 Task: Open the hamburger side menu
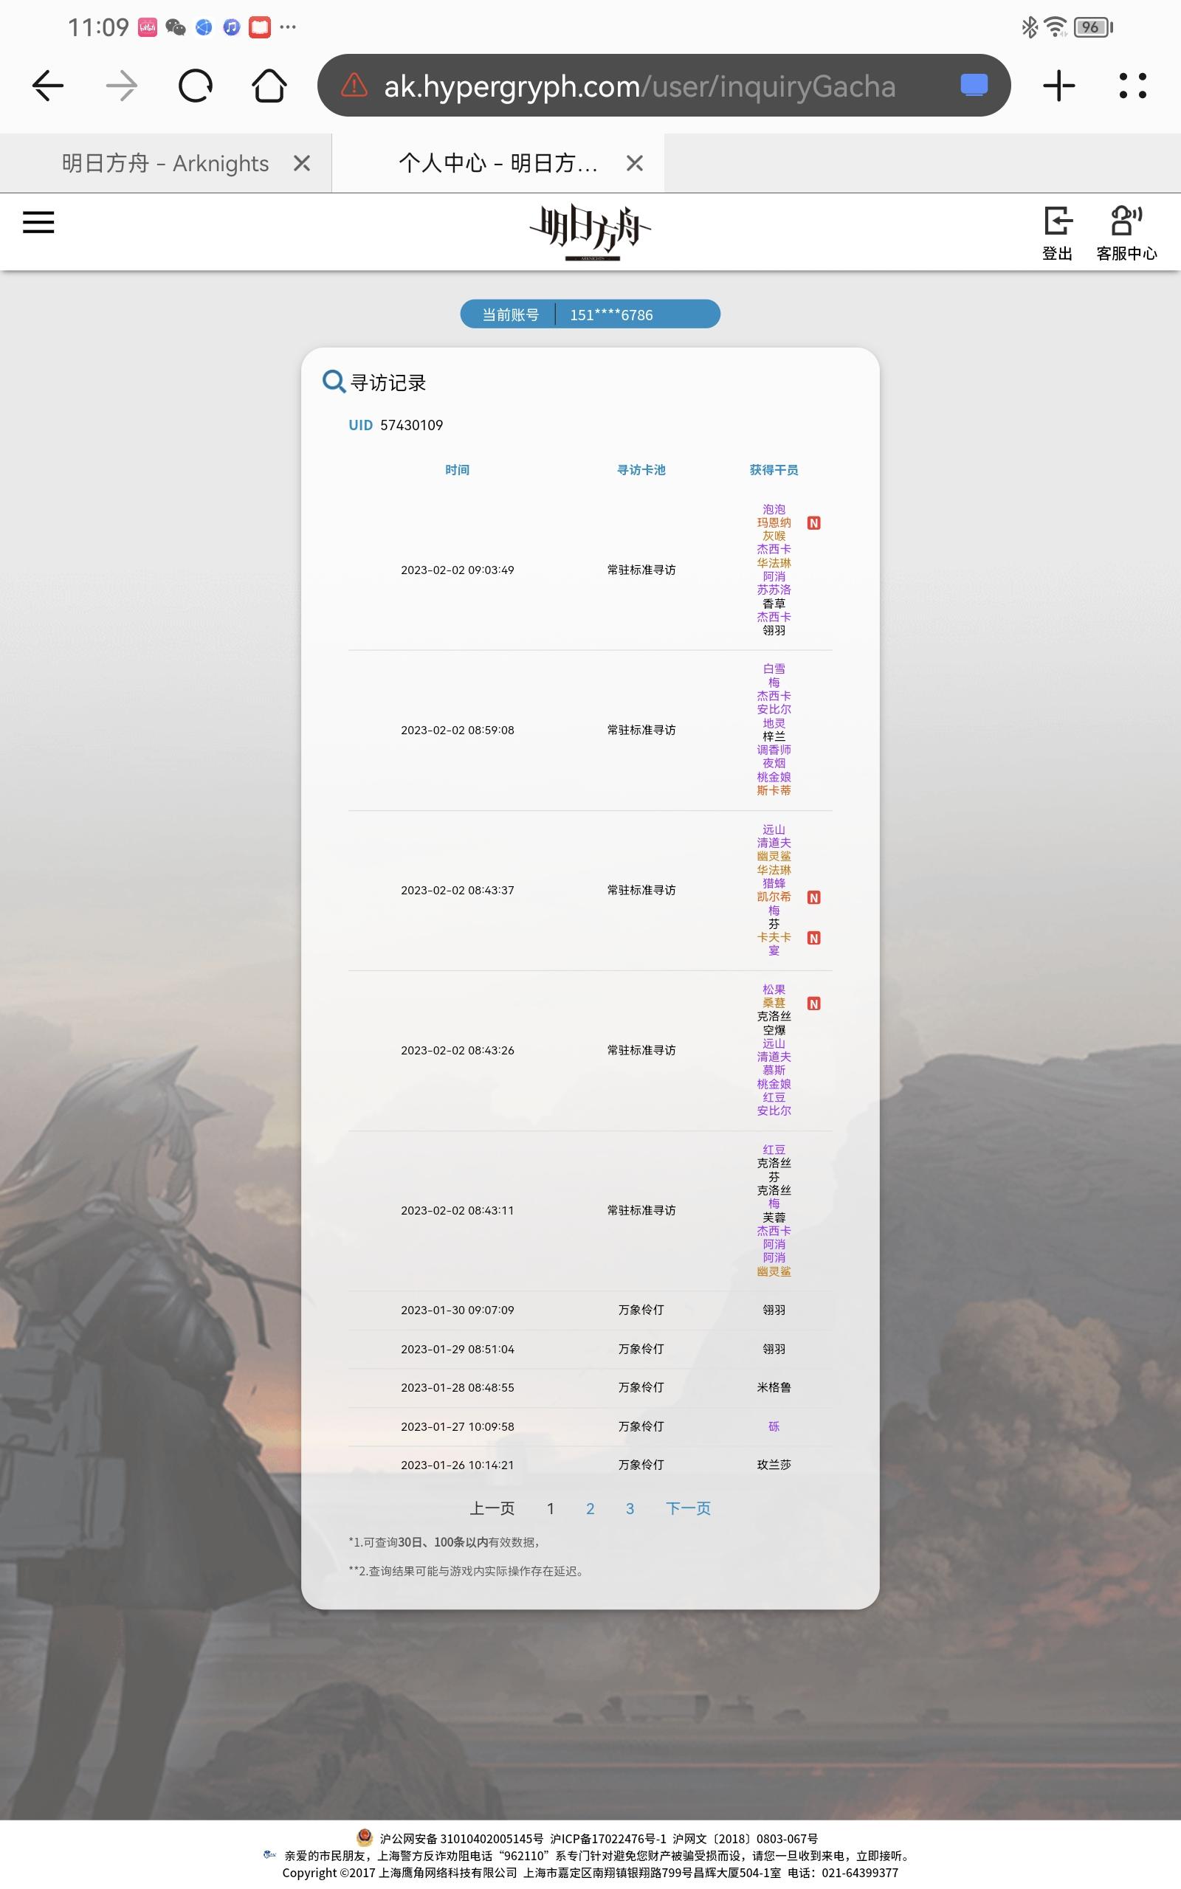[38, 222]
